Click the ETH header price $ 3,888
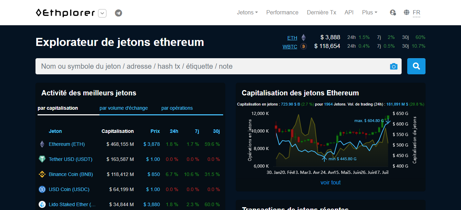The image size is (461, 210). click(330, 38)
